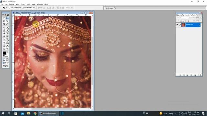Select the Brush tool
This screenshot has width=207, height=116.
(x=7, y=28)
